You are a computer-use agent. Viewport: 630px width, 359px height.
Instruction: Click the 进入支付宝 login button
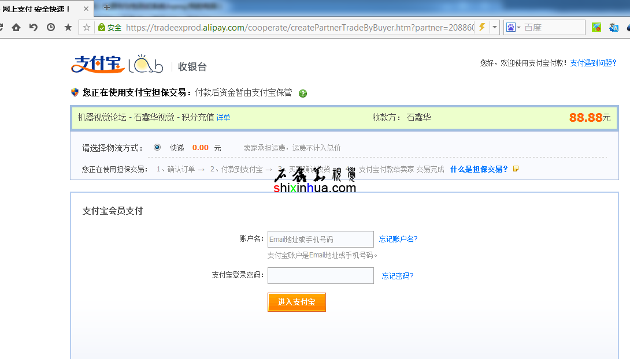[x=297, y=302]
